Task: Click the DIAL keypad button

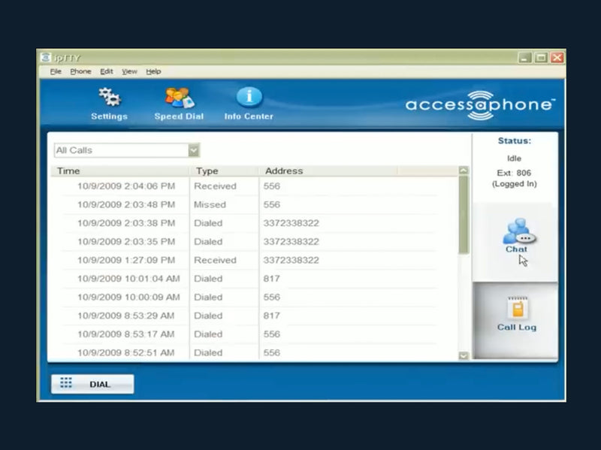Action: [92, 384]
